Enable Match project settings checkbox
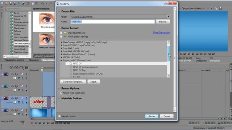This screenshot has width=232, height=130. coord(61,36)
